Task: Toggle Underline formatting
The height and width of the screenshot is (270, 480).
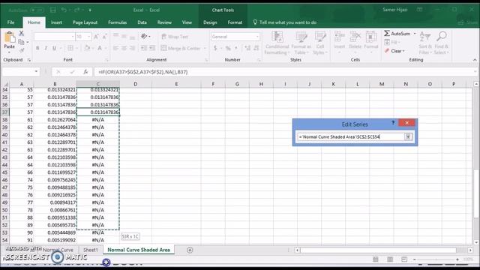Action: [54, 48]
